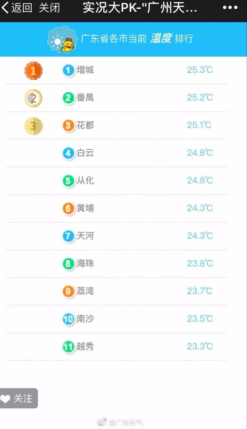This screenshot has width=247, height=429.
Task: Tap the Weibo logo beside @广州天气
Action: tap(102, 422)
